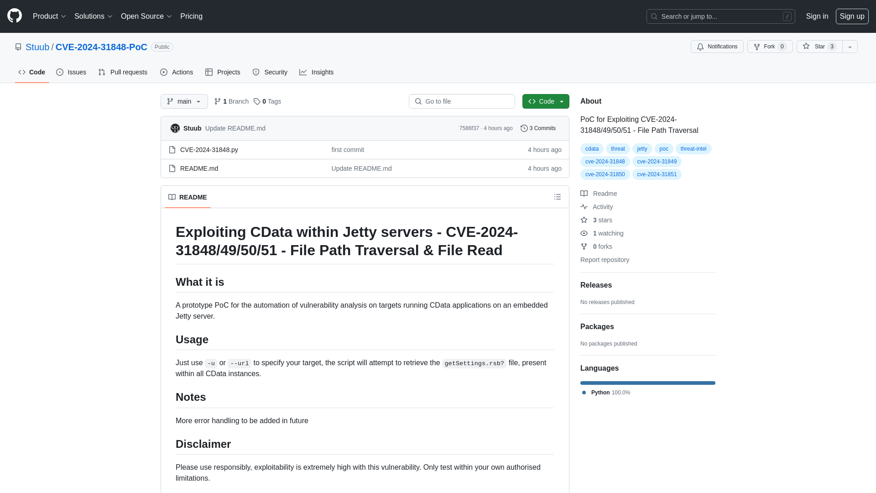Select the threat-intel topic tag
The width and height of the screenshot is (876, 493).
(x=693, y=149)
